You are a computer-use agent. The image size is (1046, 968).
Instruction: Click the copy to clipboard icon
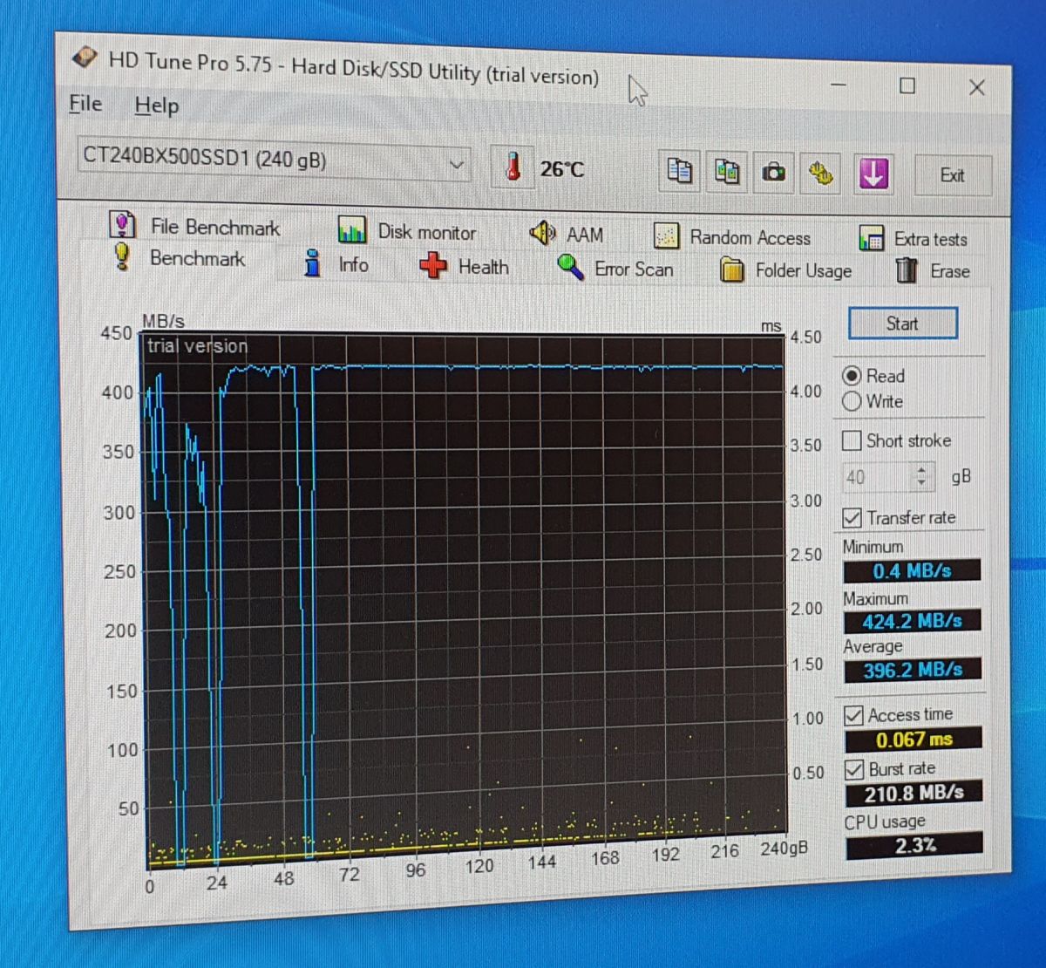(x=678, y=171)
